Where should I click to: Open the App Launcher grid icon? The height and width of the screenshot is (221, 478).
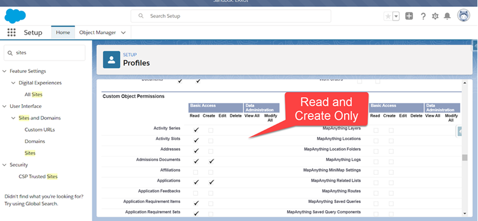coord(11,33)
